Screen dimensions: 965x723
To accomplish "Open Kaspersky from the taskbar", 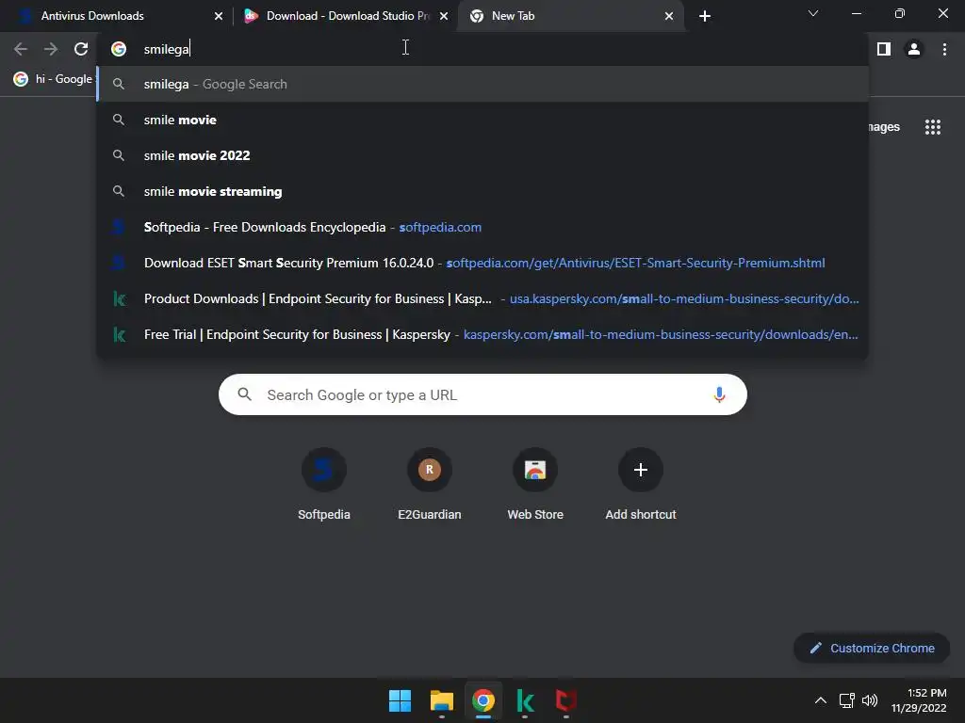I will point(525,700).
